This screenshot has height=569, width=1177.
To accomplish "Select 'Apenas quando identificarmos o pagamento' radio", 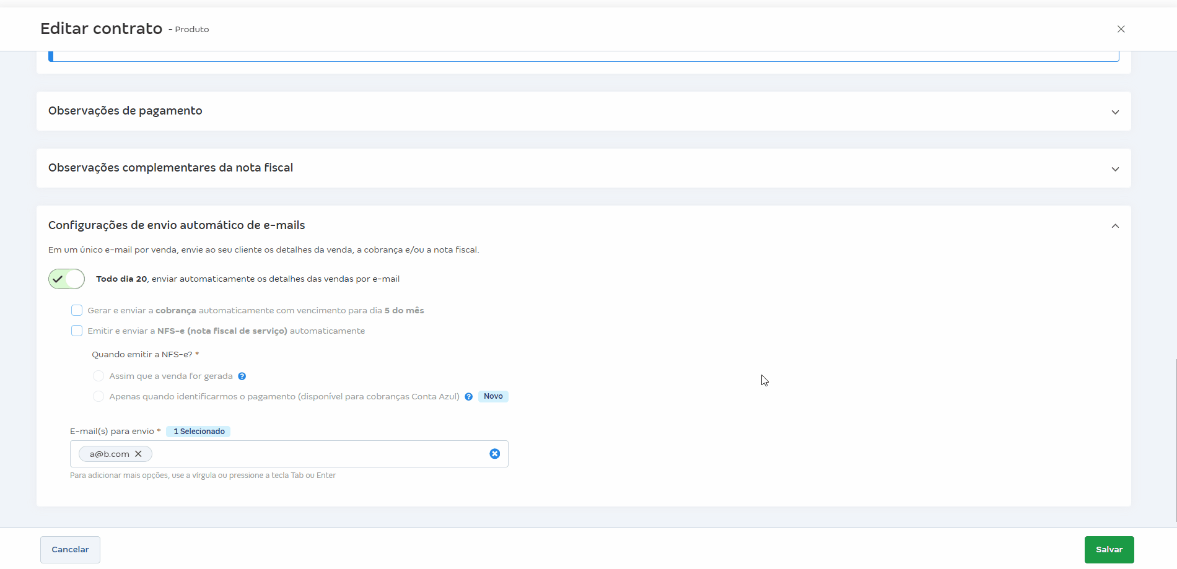I will (x=98, y=396).
